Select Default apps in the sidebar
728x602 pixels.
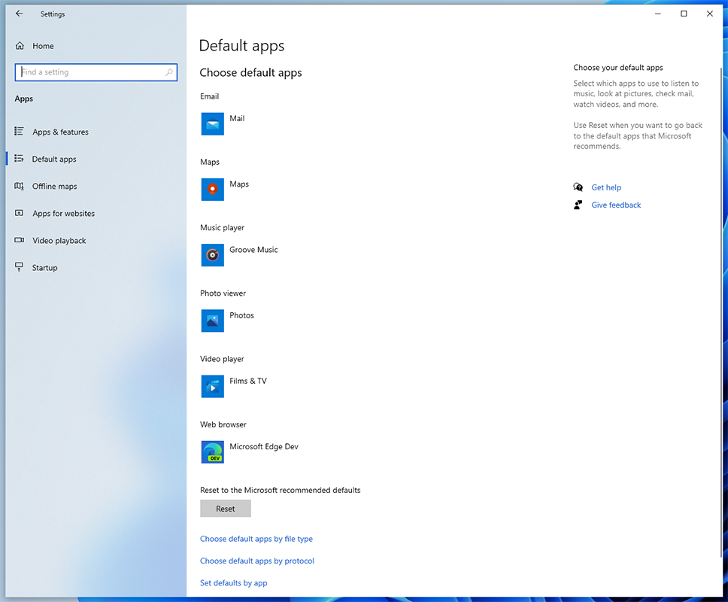tap(54, 160)
